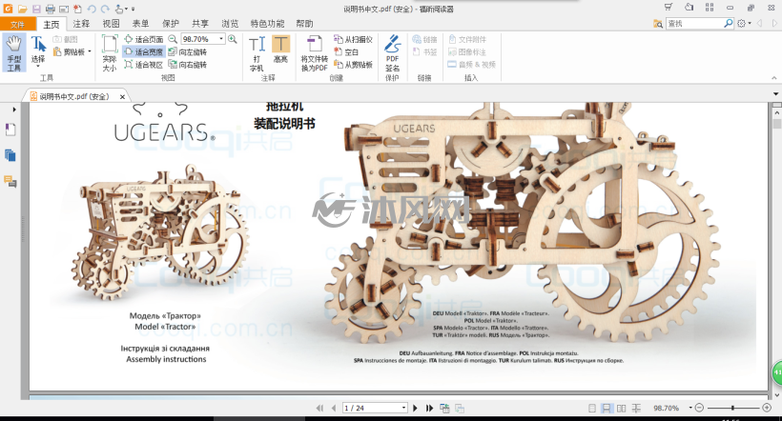Create PDF from scanner (从扫描仪)
Screen dimensions: 782x421
click(x=353, y=39)
